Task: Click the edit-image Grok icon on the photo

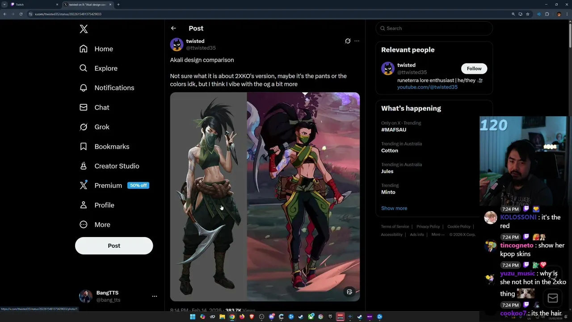Action: (x=349, y=292)
